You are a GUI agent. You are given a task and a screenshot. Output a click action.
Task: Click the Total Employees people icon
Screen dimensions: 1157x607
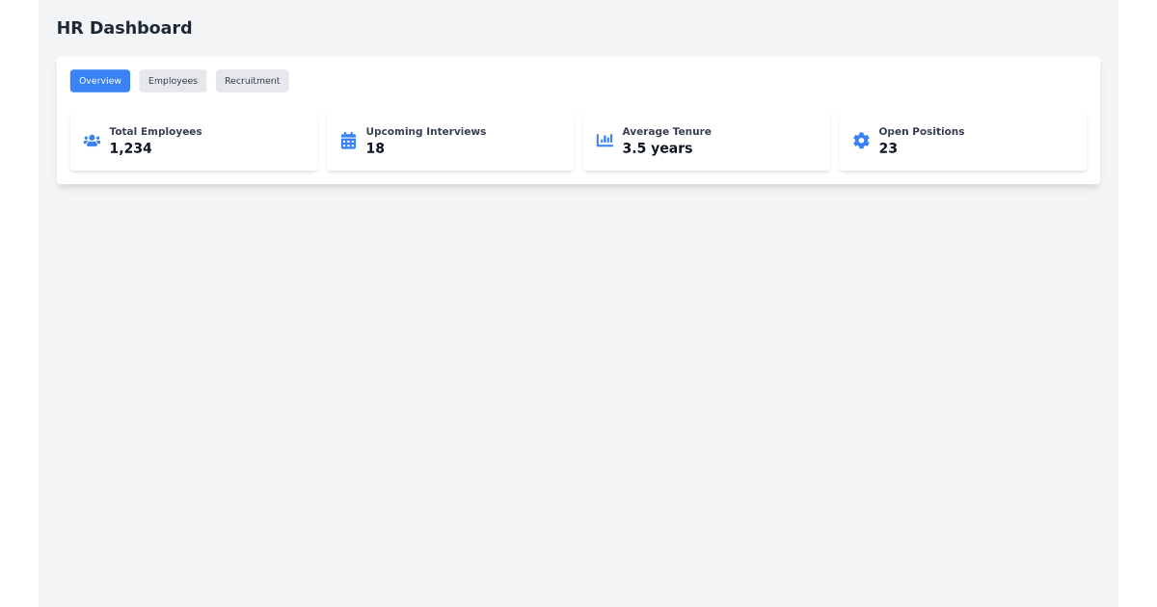[92, 140]
